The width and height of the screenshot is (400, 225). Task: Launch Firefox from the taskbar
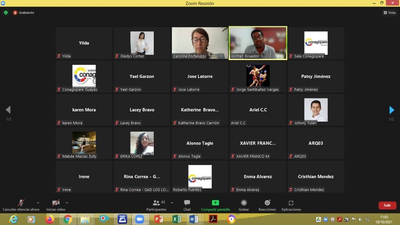[50, 219]
